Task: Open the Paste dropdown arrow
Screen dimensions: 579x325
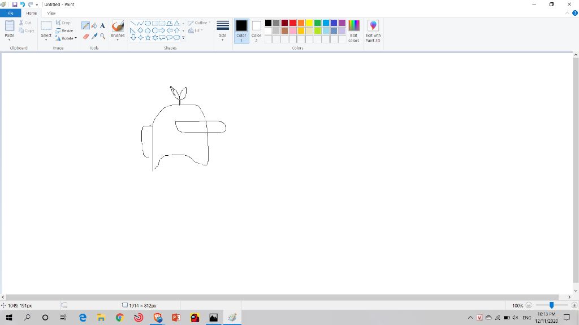Action: 9,39
